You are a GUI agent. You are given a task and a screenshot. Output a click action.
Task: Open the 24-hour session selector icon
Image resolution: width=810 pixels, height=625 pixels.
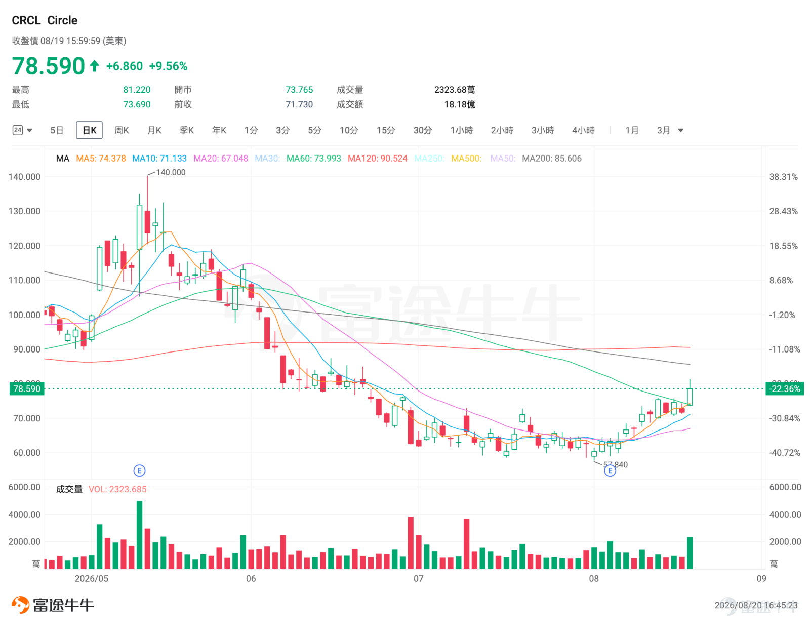(18, 130)
